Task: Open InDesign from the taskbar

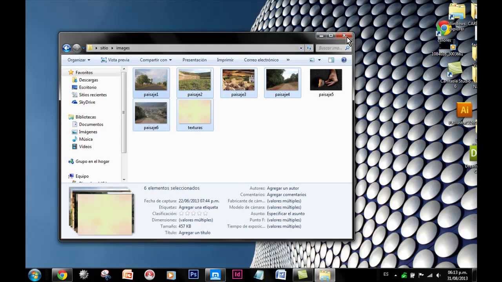Action: point(237,275)
